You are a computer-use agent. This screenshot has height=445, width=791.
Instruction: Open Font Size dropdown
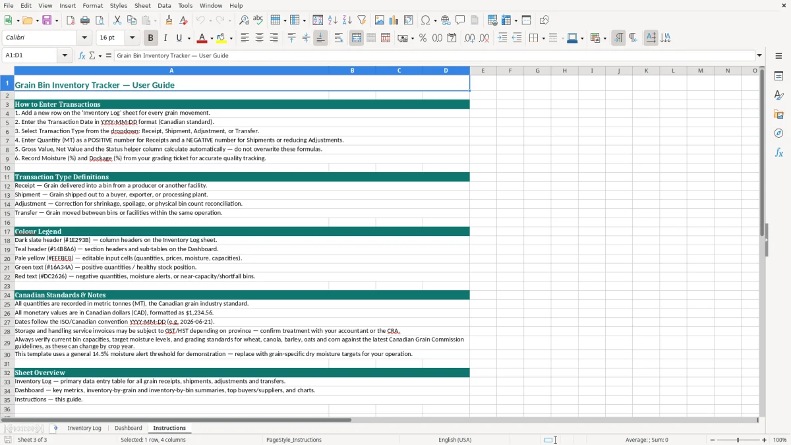coord(132,38)
